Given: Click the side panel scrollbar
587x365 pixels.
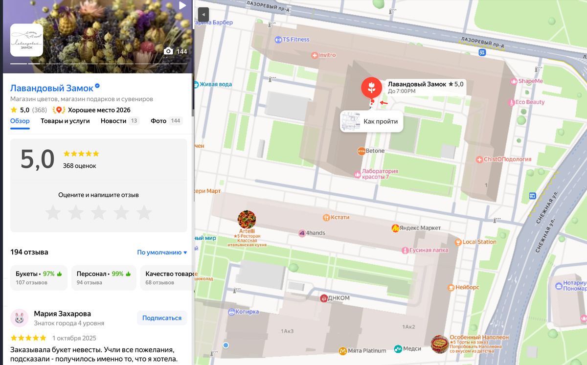Looking at the screenshot, I should point(193,59).
